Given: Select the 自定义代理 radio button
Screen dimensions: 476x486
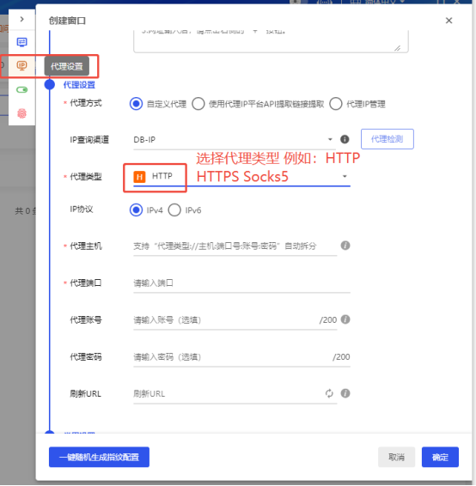Looking at the screenshot, I should pos(136,104).
